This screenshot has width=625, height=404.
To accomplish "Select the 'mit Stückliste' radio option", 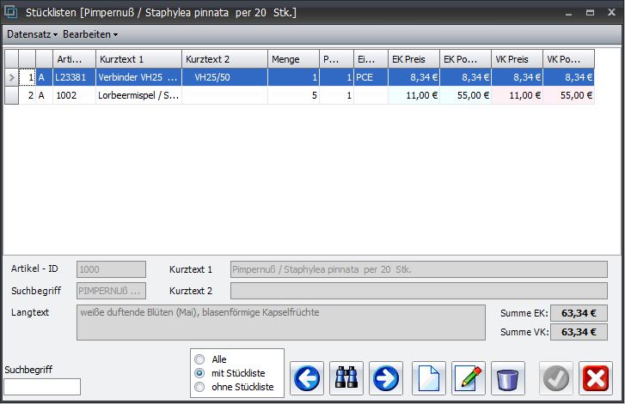I will point(200,373).
